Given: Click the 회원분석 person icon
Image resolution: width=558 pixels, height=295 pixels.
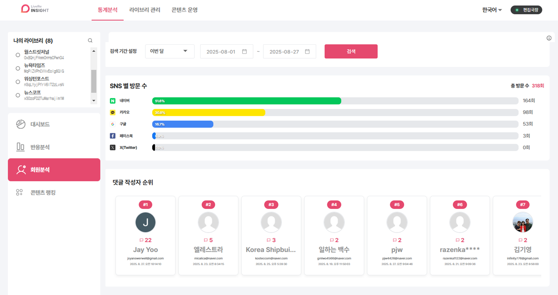Looking at the screenshot, I should [21, 170].
